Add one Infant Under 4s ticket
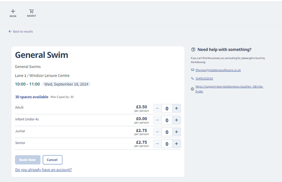 click(176, 120)
